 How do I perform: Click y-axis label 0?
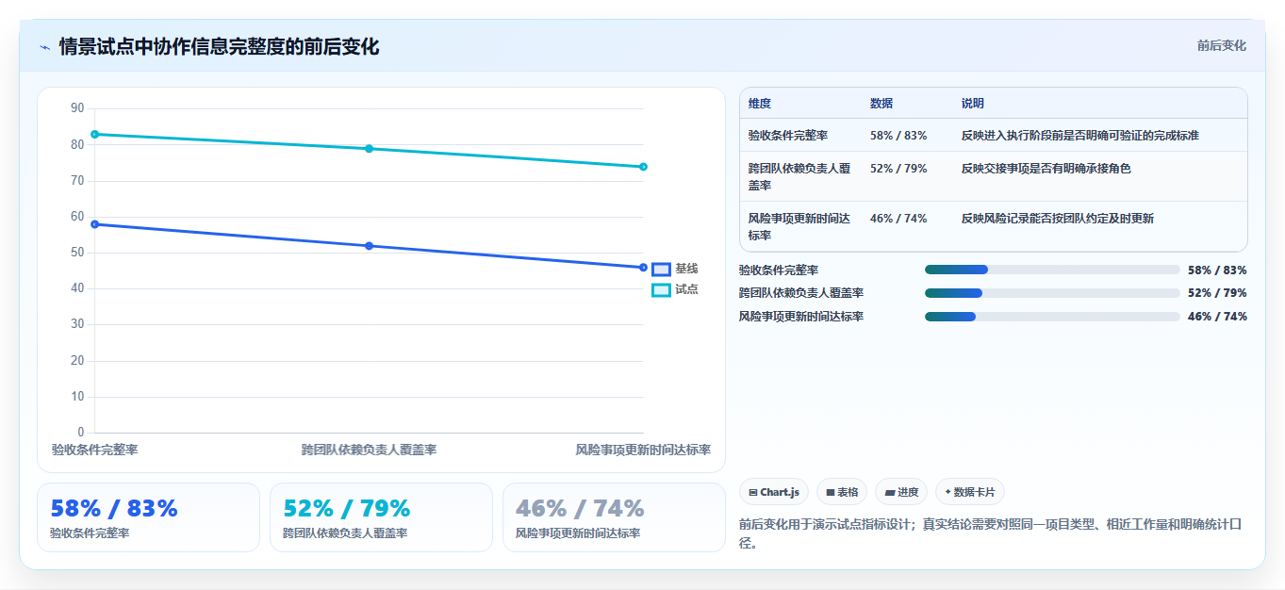coord(80,433)
